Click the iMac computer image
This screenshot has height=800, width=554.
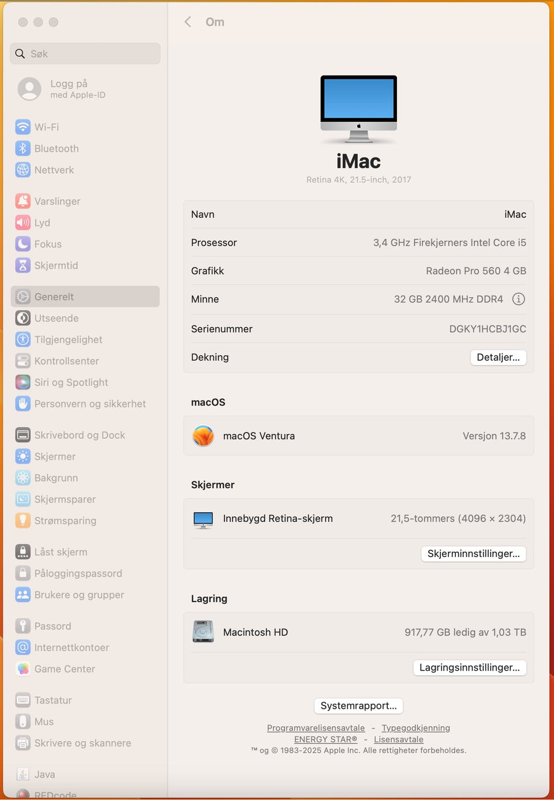358,109
